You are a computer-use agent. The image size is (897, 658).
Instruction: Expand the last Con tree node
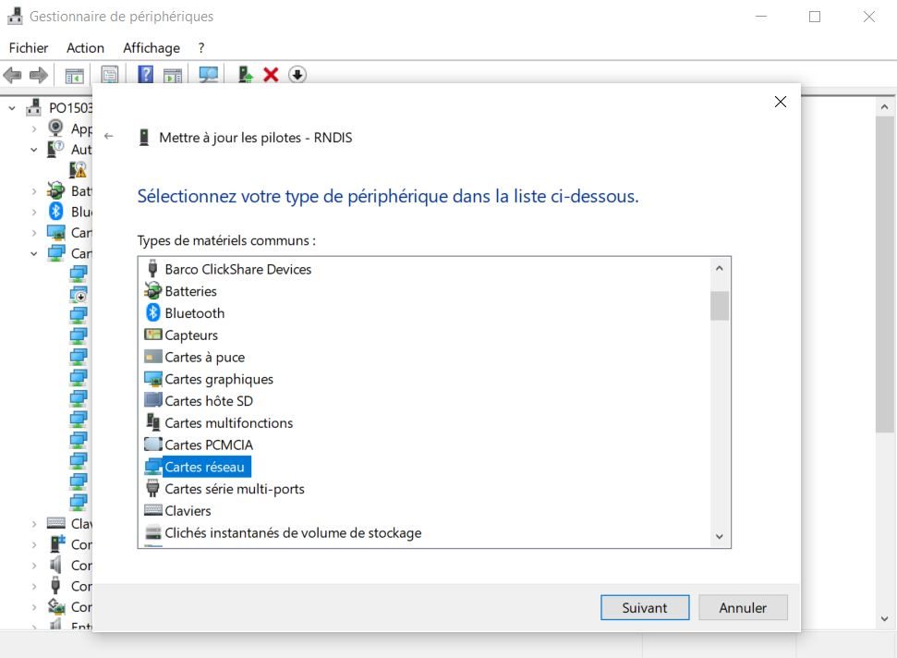pos(34,607)
